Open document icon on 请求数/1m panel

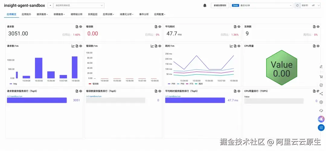[77, 46]
